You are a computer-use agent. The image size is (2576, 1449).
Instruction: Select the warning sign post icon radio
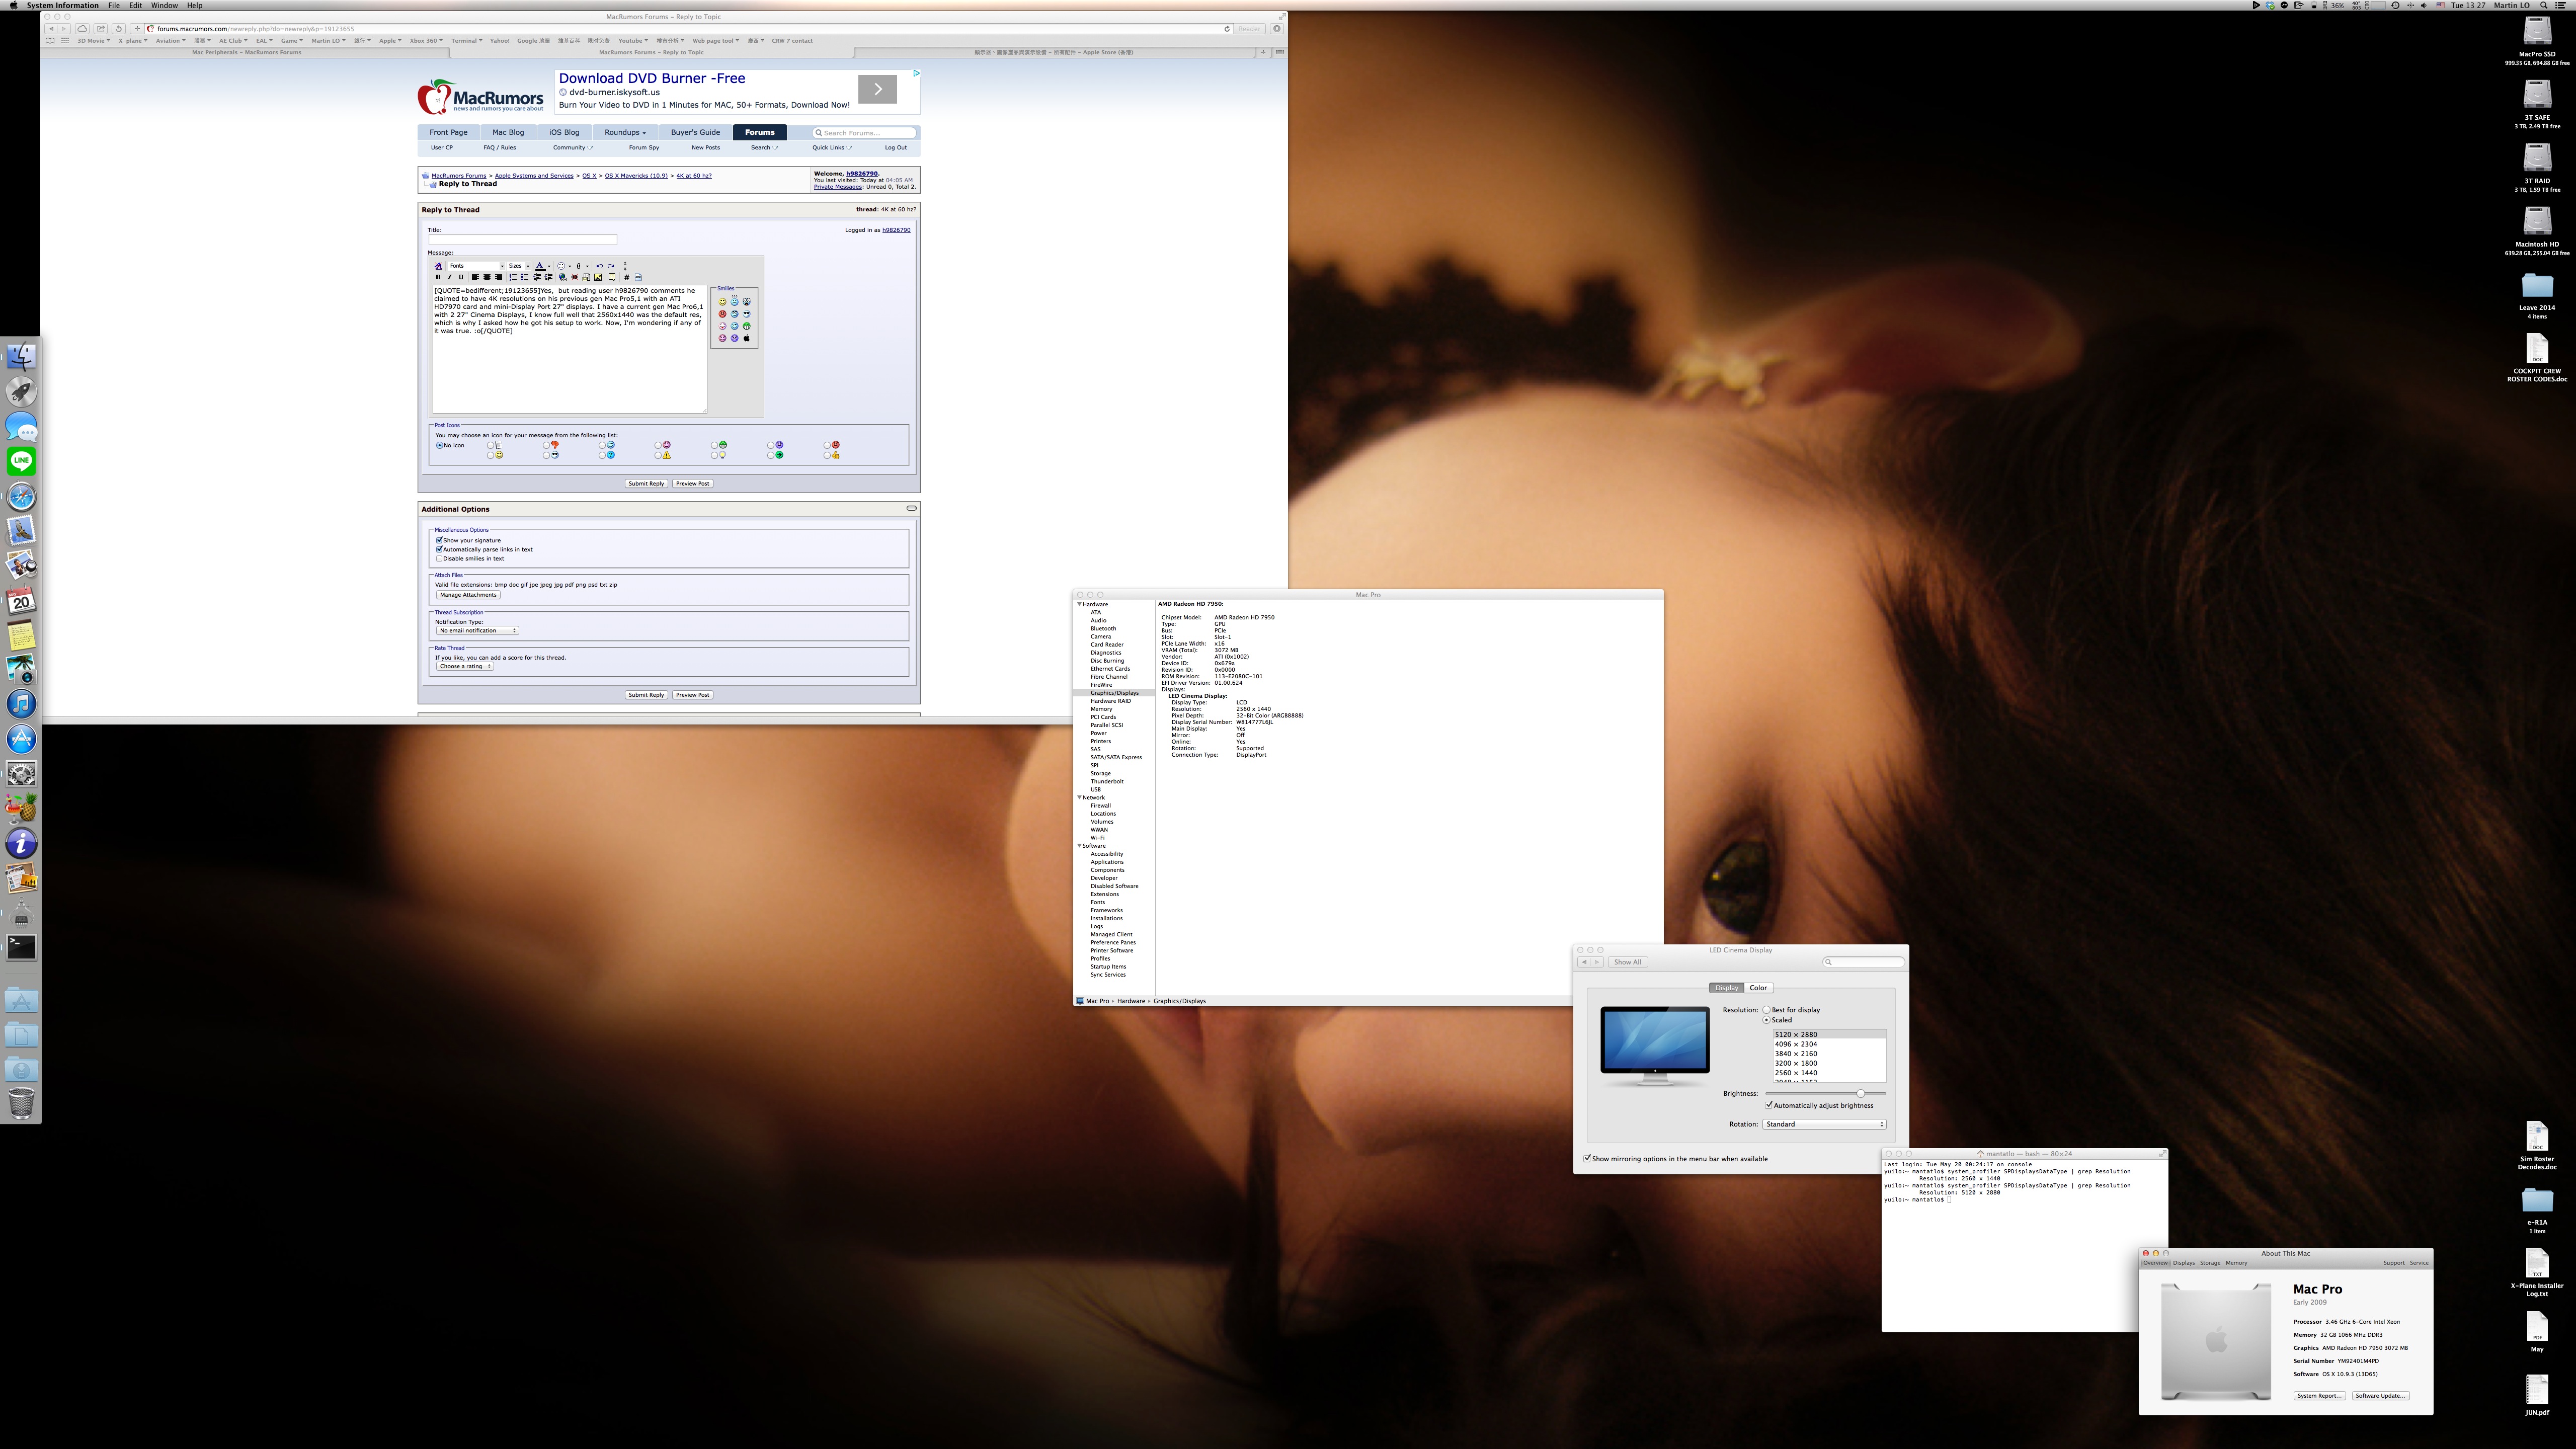(x=658, y=455)
